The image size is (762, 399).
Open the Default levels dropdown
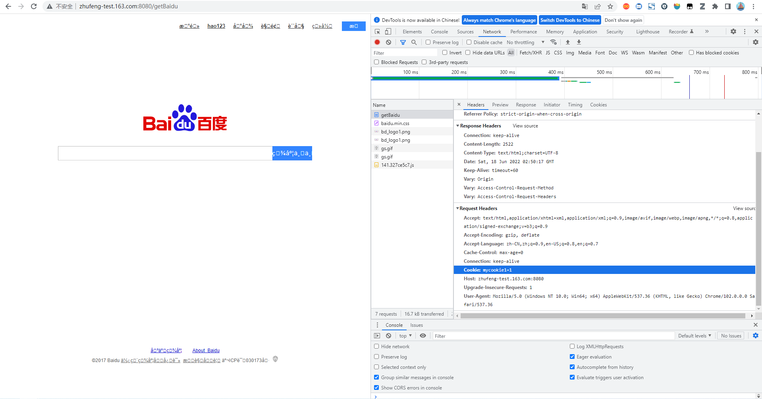(x=694, y=335)
